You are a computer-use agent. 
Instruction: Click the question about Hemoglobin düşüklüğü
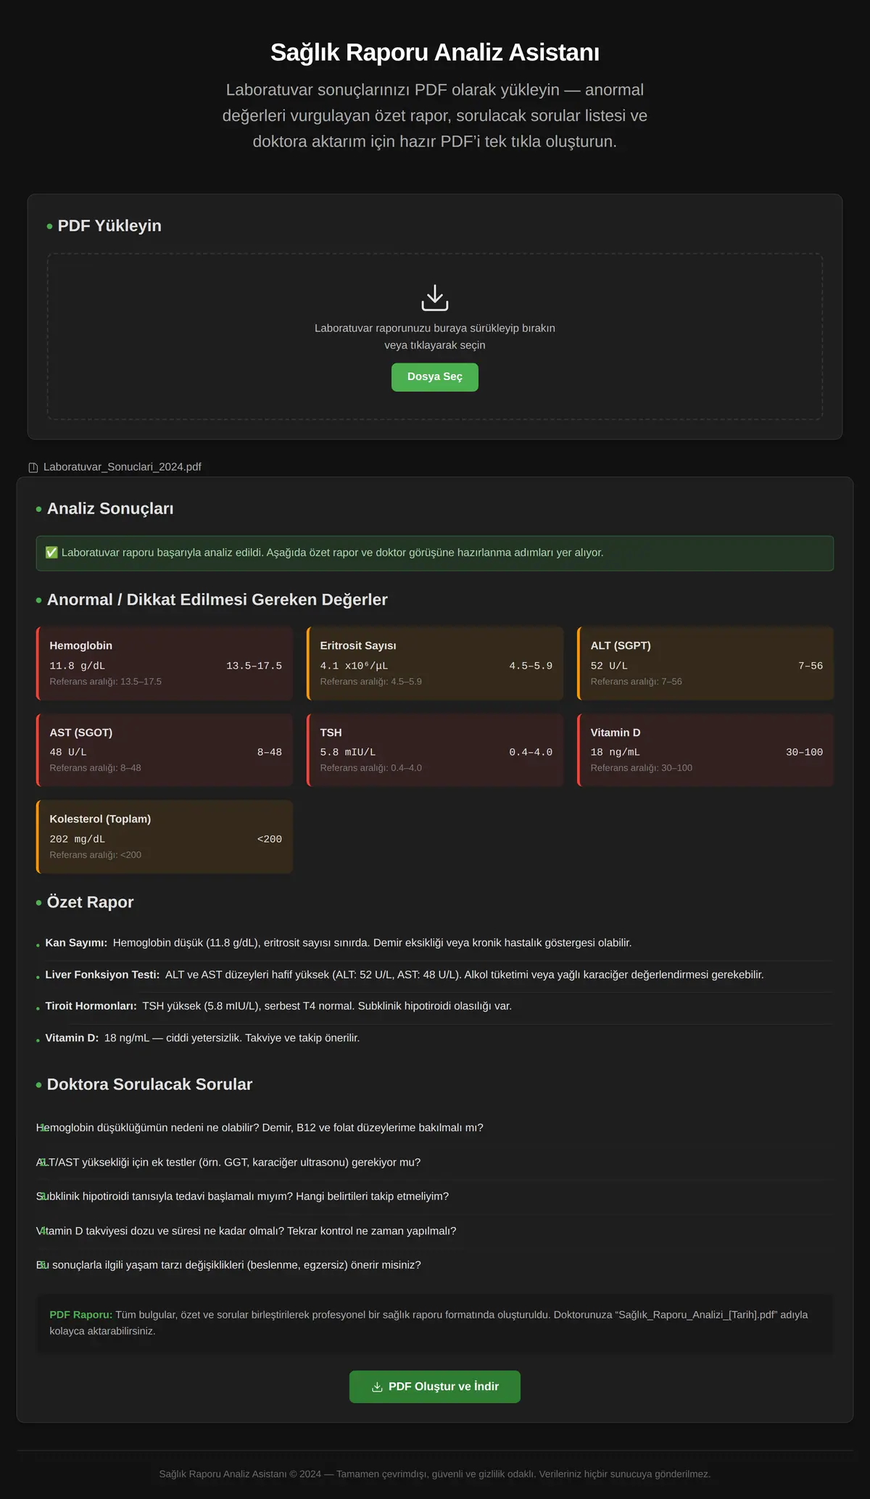pos(260,1128)
